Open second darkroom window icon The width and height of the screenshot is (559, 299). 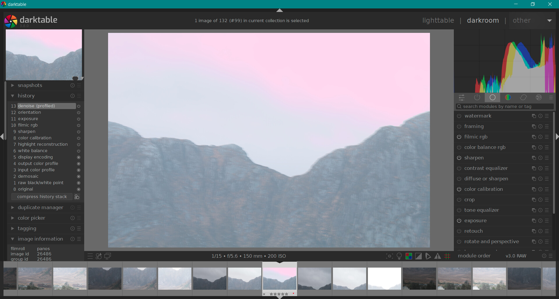[x=107, y=256]
